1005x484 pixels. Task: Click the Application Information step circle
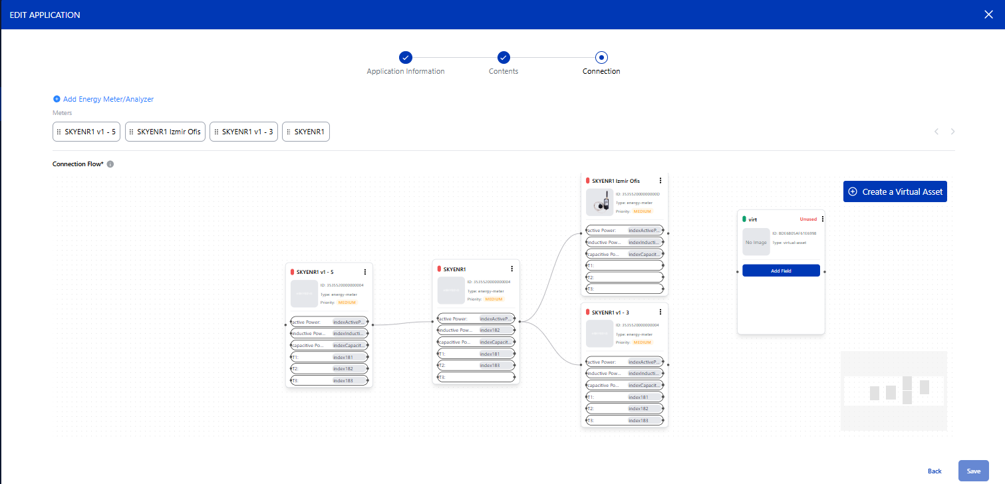406,58
